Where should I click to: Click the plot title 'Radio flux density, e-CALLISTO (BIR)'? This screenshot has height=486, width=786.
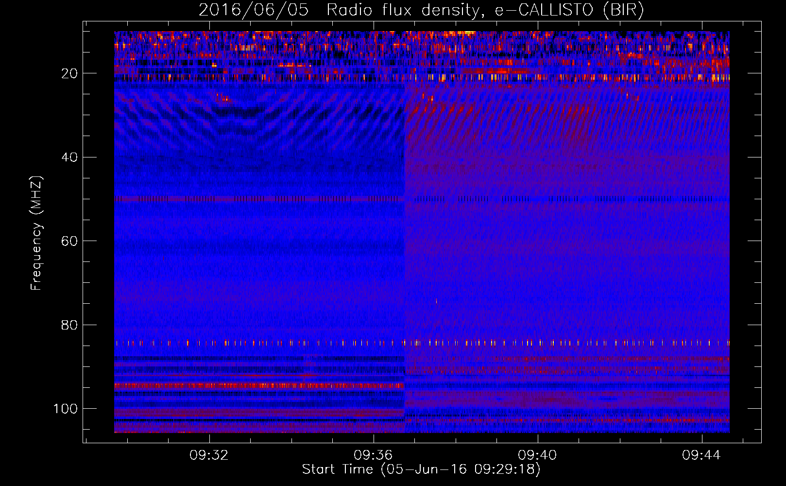pos(485,10)
